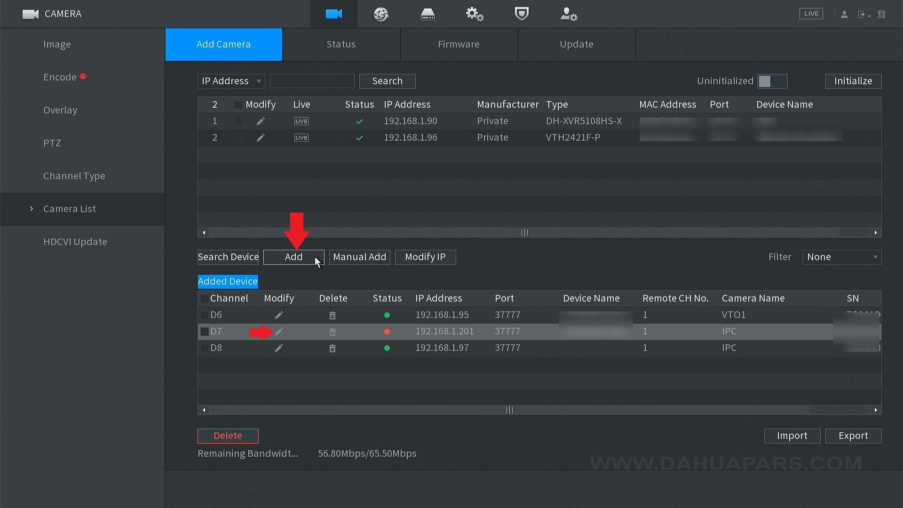
Task: Open the System gears icon in top bar
Action: 475,14
